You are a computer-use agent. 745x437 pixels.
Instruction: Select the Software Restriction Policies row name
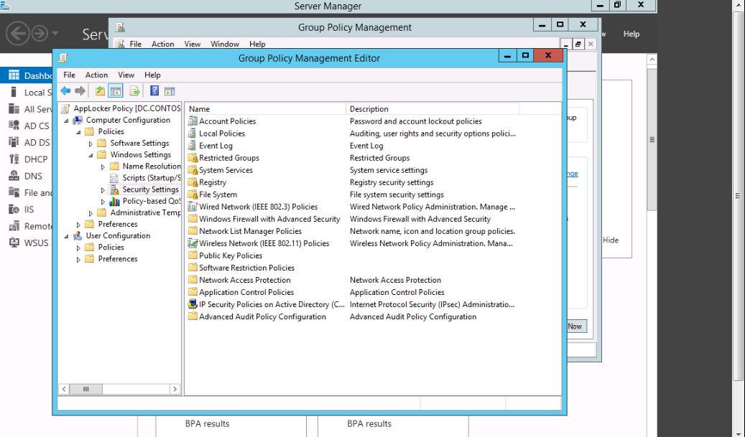pos(246,268)
